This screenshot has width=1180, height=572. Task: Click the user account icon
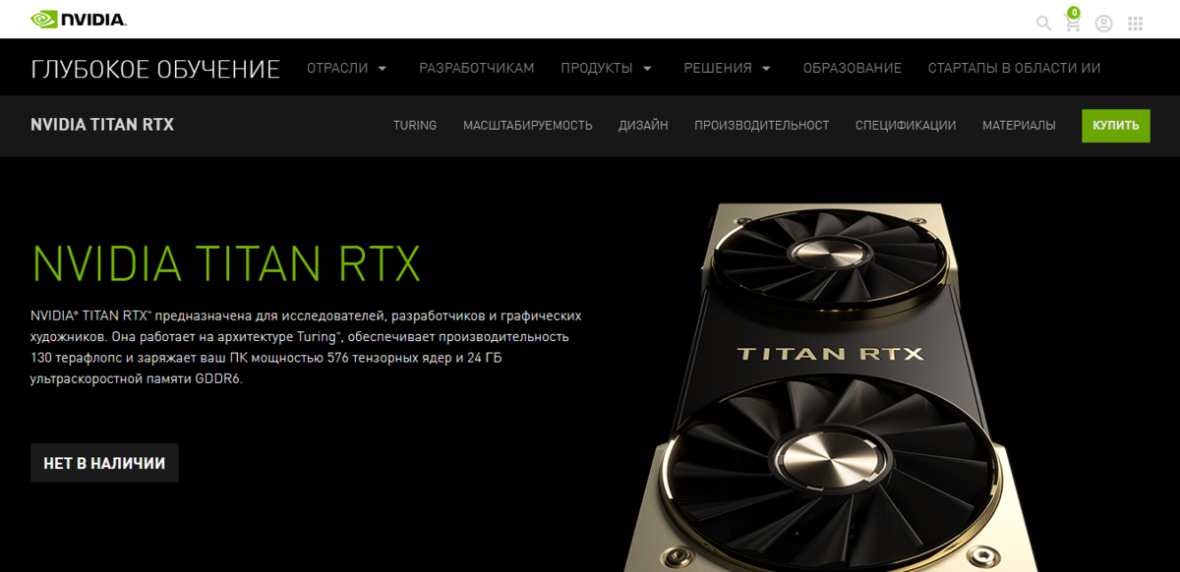click(1104, 23)
